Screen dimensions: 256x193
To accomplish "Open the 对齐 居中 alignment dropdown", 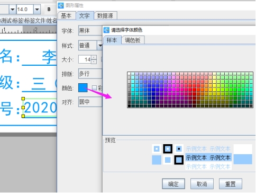I will (x=90, y=102).
